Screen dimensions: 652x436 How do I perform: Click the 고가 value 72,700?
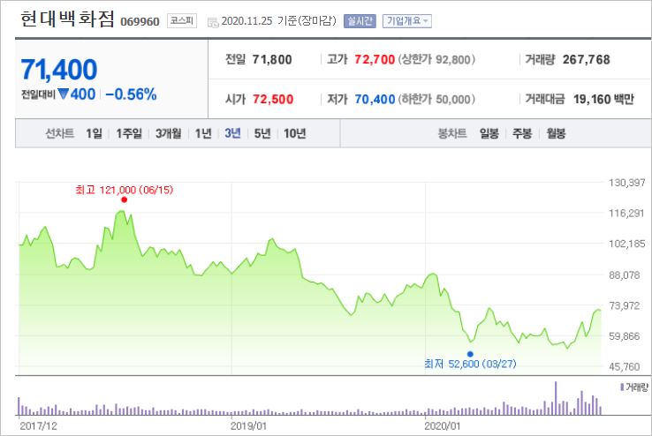[375, 60]
